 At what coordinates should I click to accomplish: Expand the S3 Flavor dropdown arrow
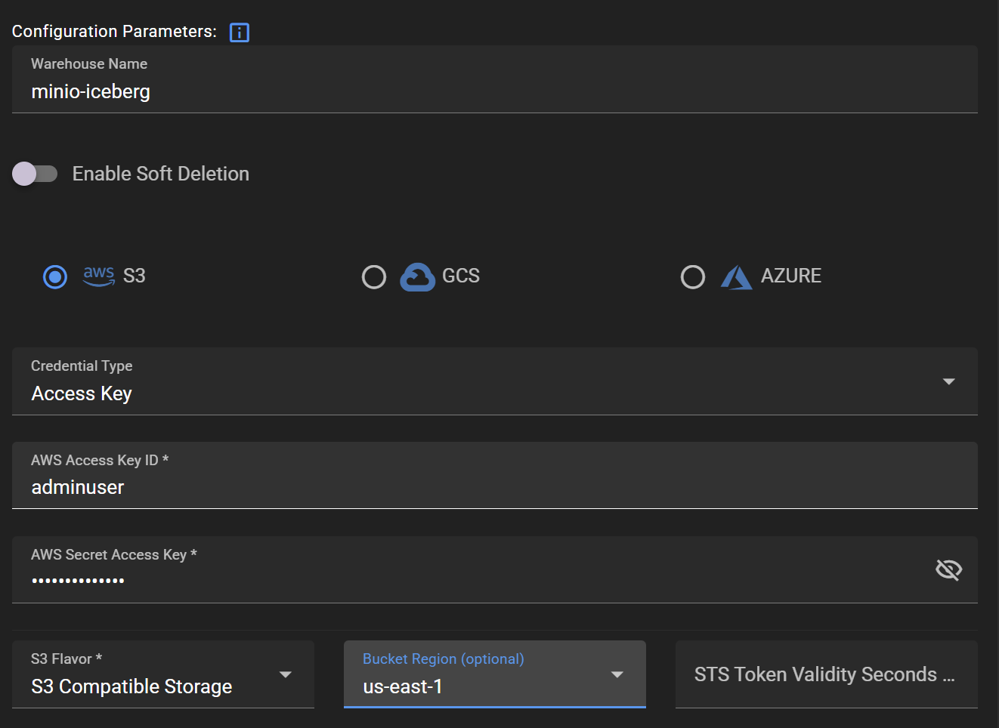point(286,674)
